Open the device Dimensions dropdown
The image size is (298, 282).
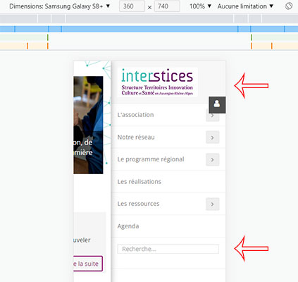click(59, 6)
